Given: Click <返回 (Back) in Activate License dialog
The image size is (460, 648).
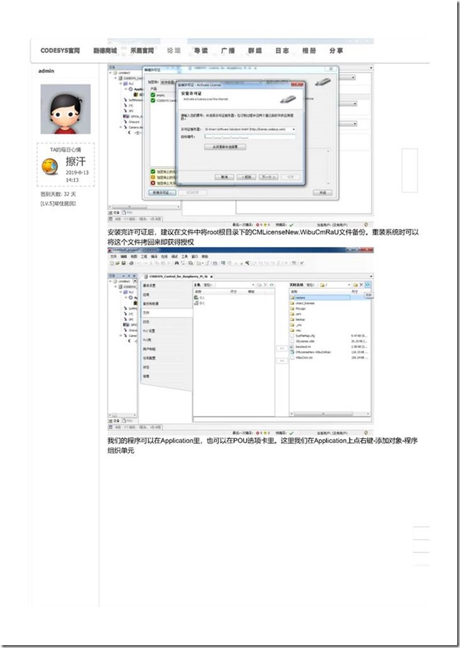Looking at the screenshot, I should pos(247,177).
